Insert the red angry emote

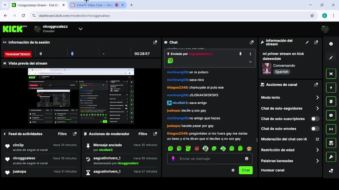[197, 149]
